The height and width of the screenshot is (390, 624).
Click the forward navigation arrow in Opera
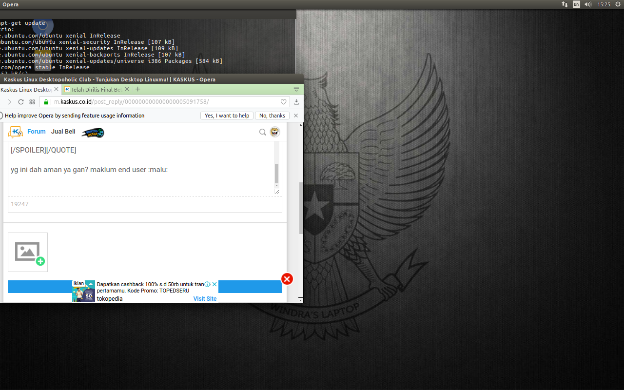(9, 102)
